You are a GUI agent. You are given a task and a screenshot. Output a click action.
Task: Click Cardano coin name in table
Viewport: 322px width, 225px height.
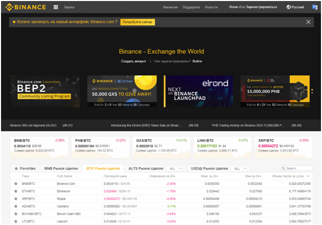[x=63, y=207]
